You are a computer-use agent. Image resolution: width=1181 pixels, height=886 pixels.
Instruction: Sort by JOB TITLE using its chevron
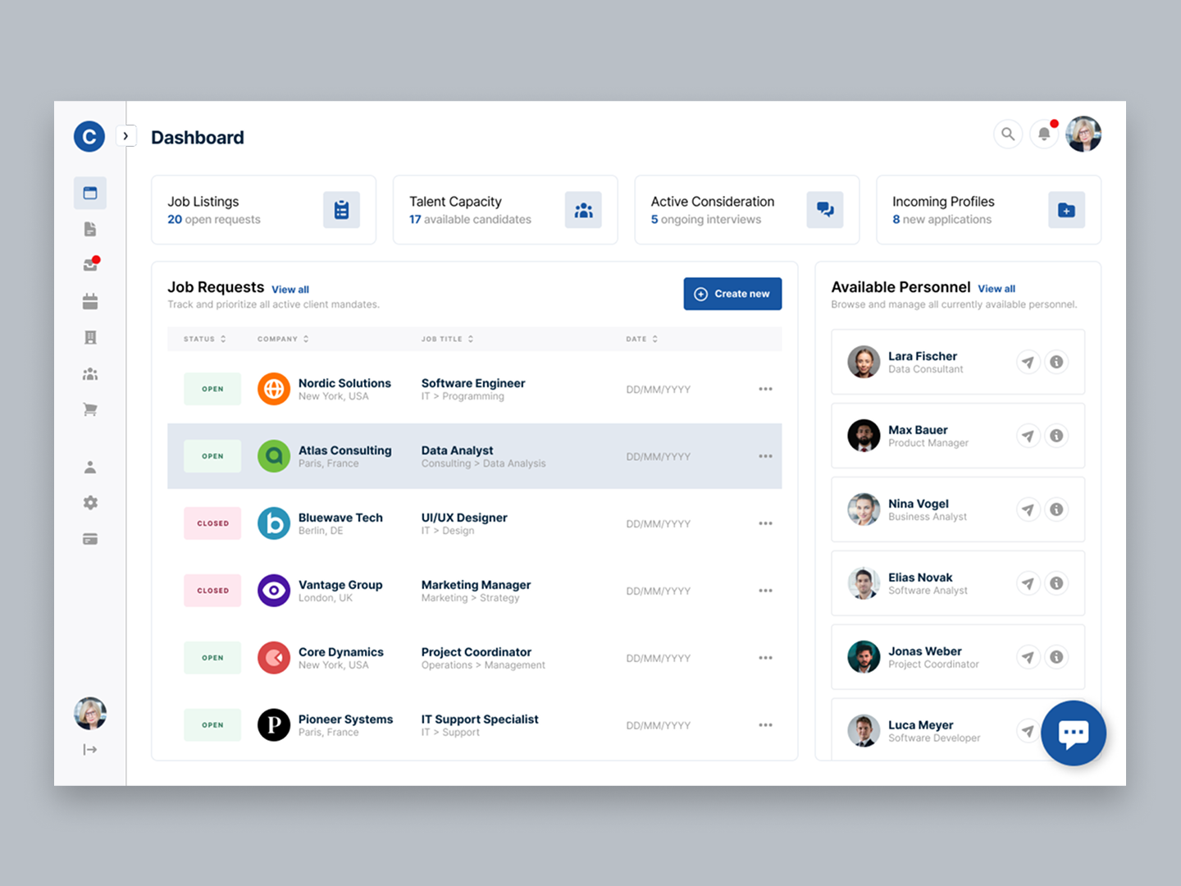(x=472, y=339)
